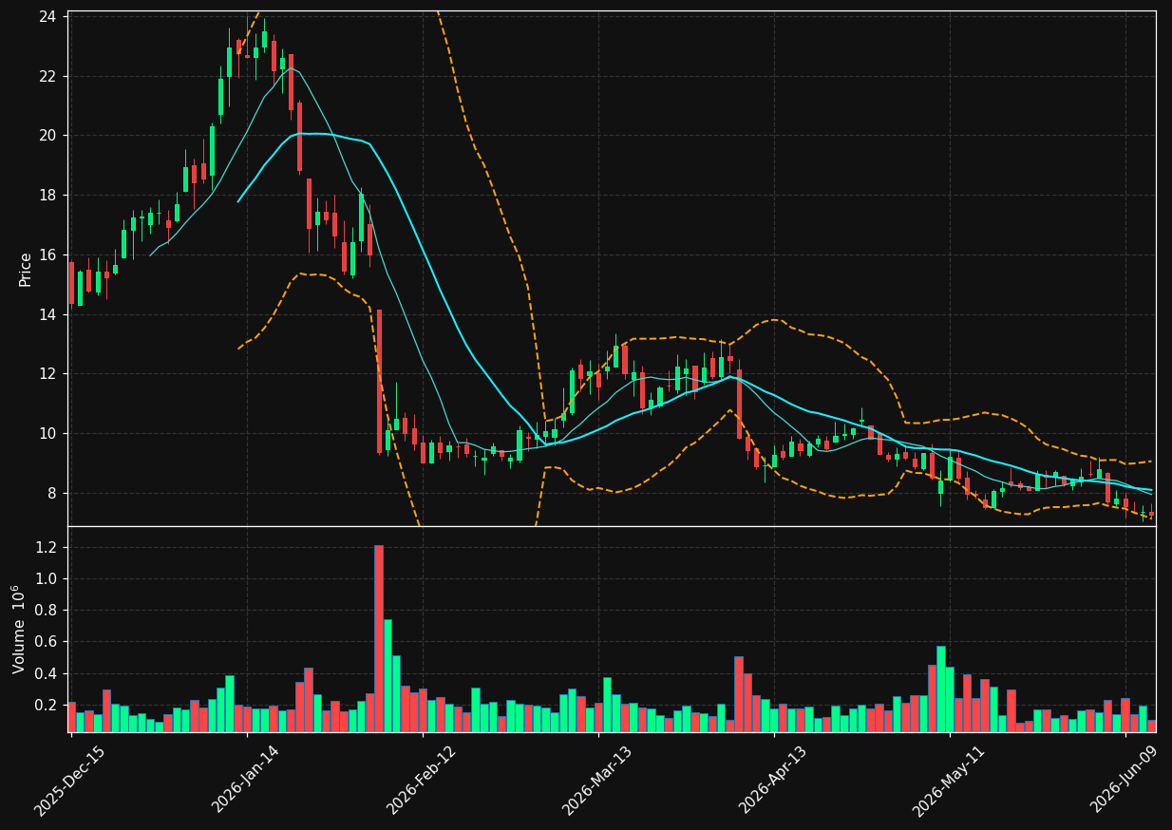The image size is (1172, 830).
Task: Click the 10 tick on the price axis
Action: click(48, 434)
